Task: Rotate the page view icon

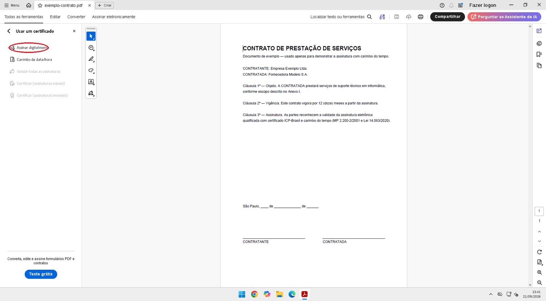Action: click(539, 252)
